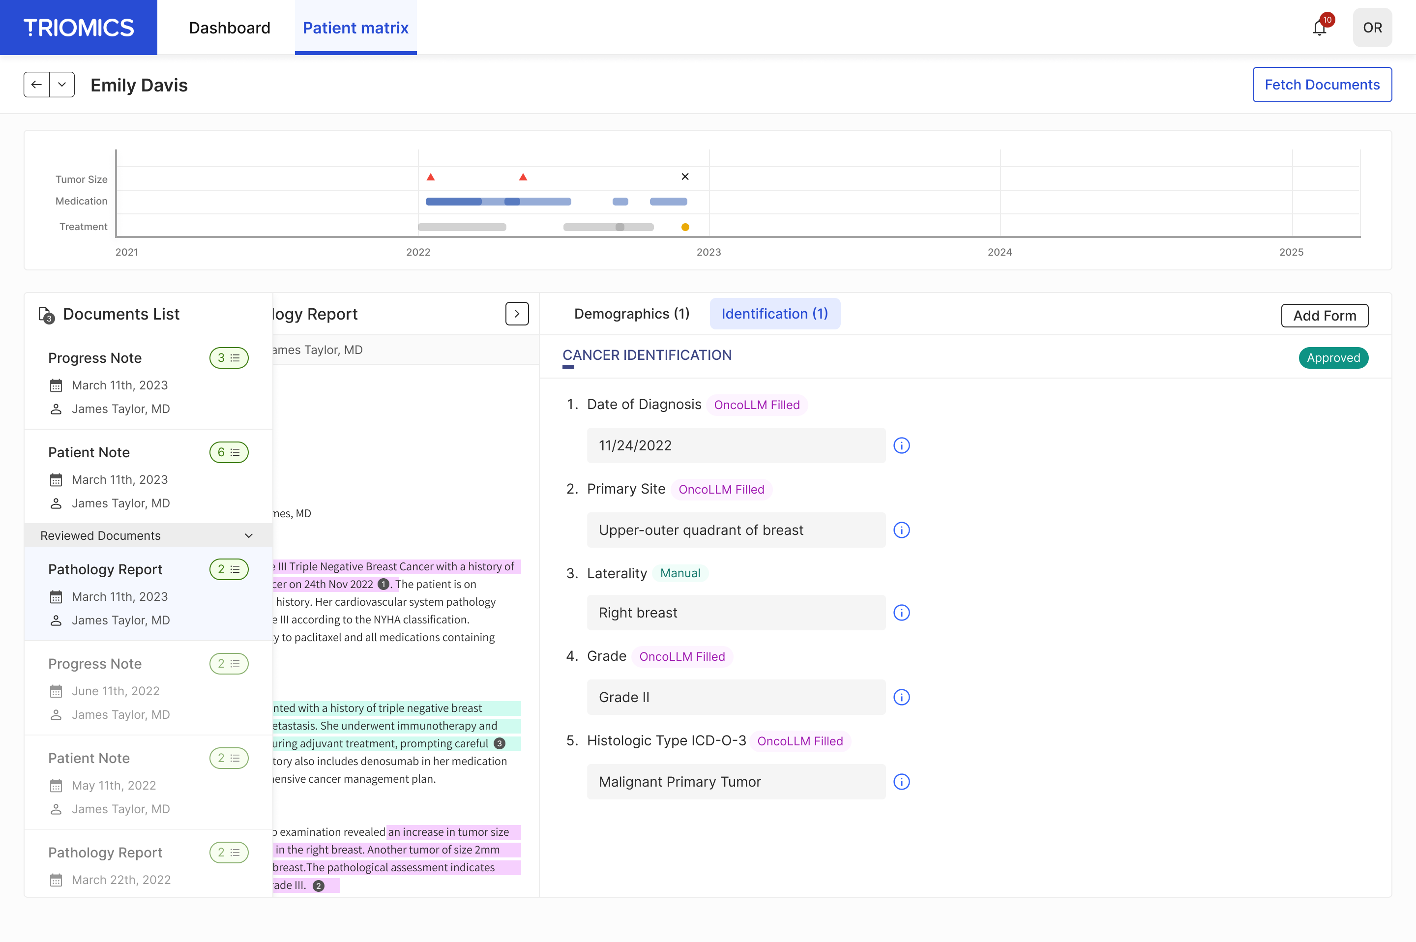
Task: Open the Identification (1) tab
Action: coord(774,314)
